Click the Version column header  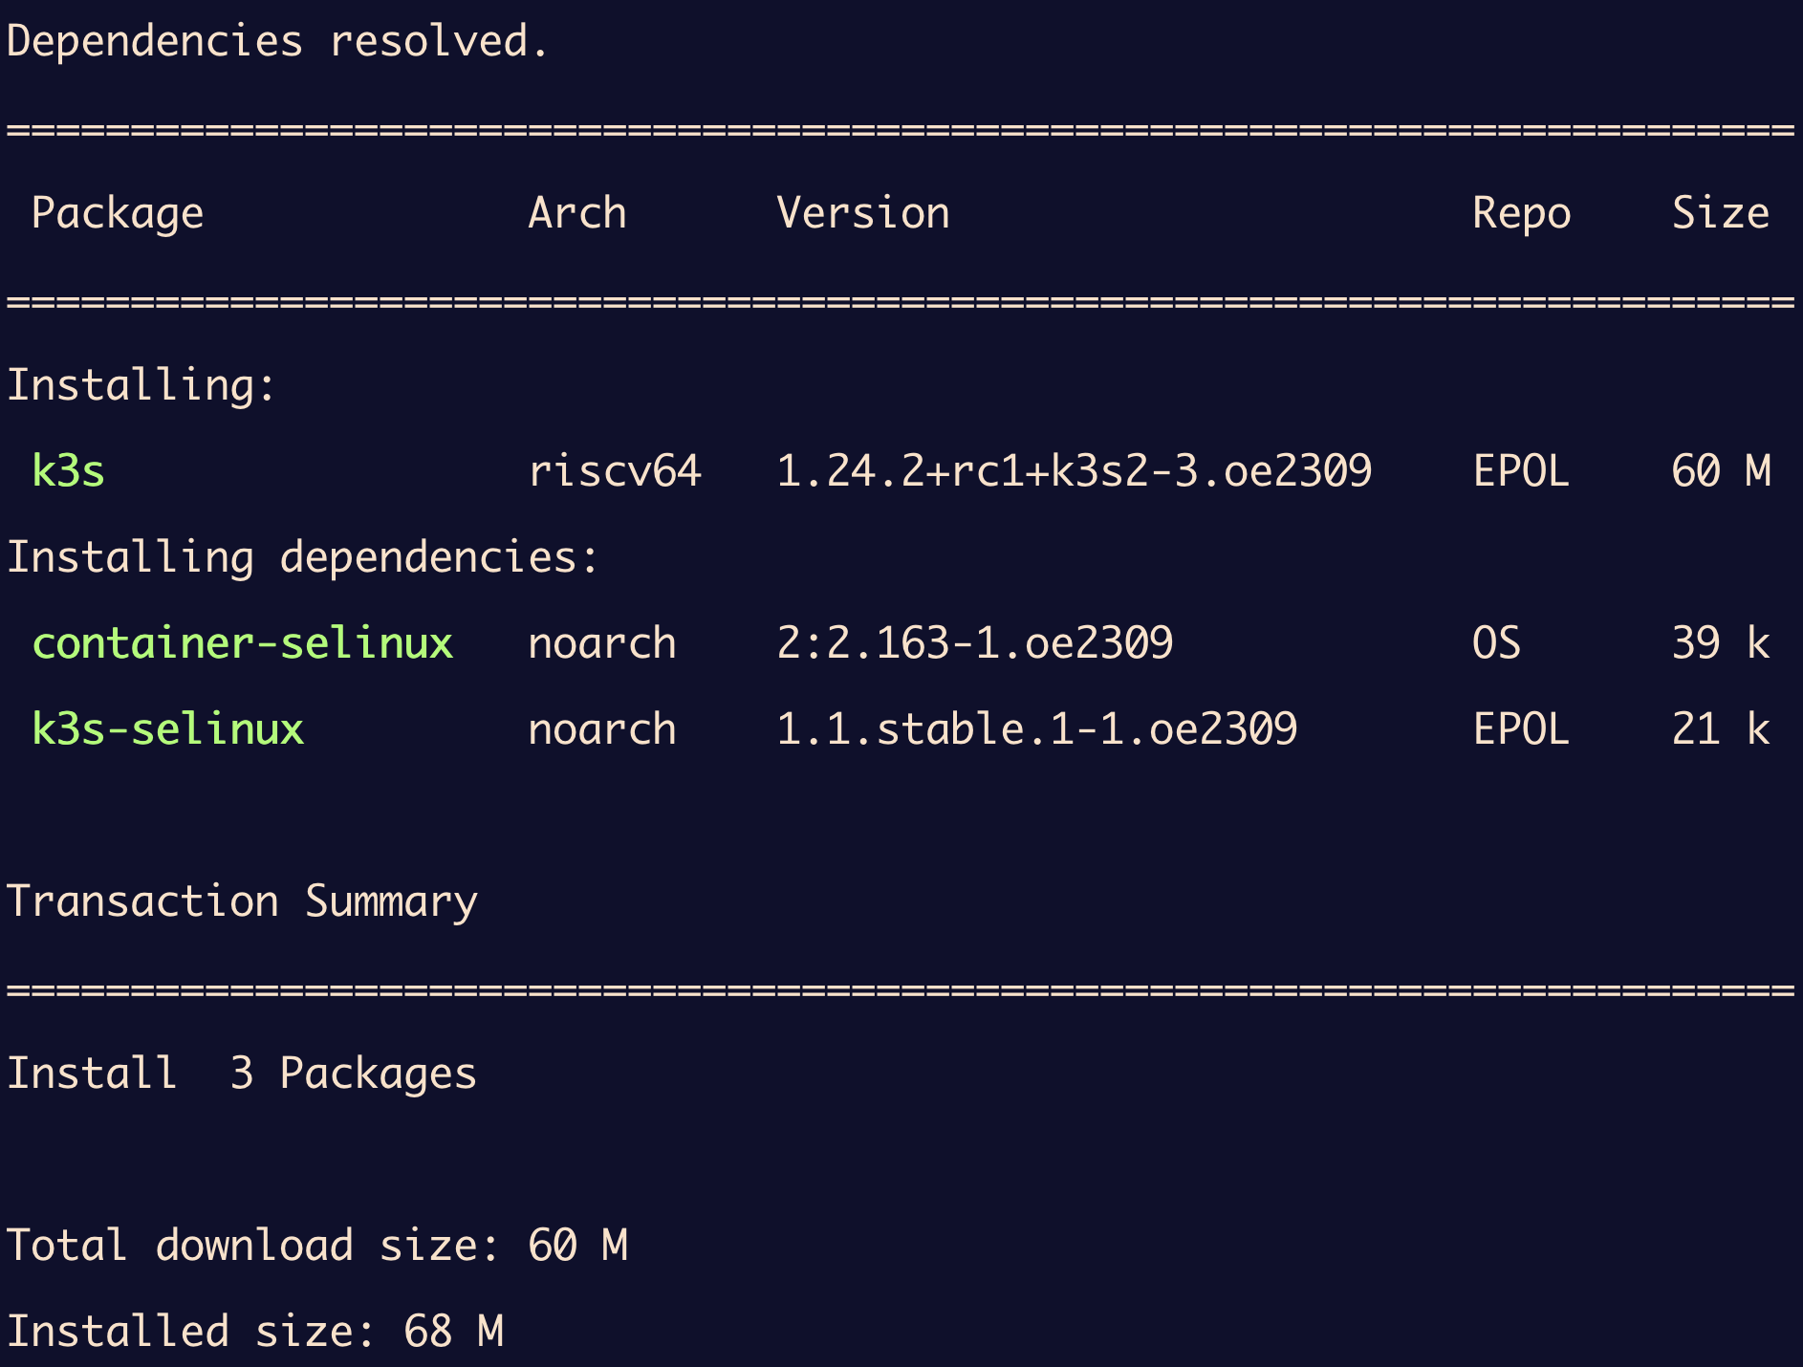coord(863,213)
